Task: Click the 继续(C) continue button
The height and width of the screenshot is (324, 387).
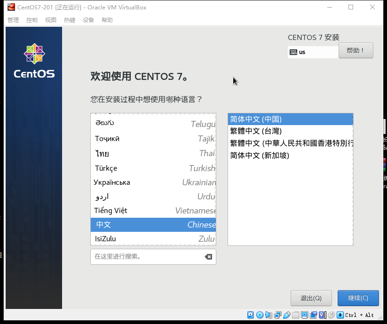Action: point(358,298)
